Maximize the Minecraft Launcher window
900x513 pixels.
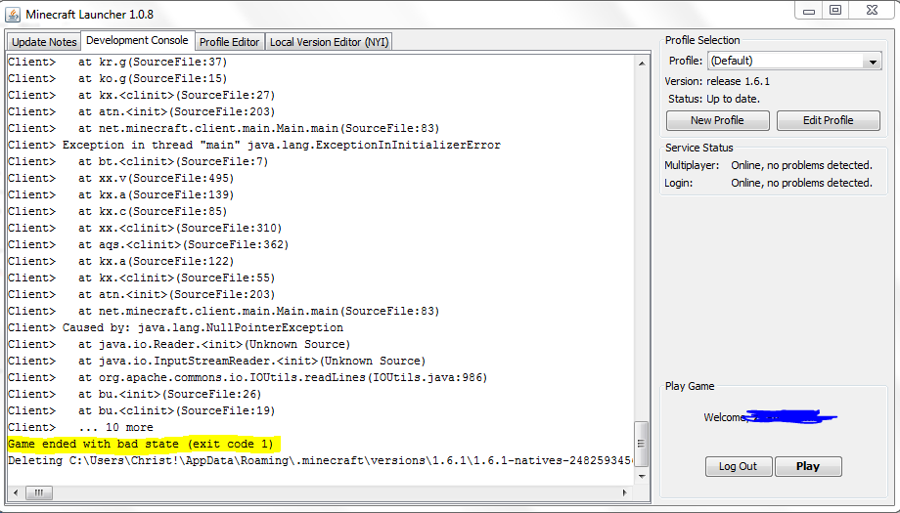(835, 11)
